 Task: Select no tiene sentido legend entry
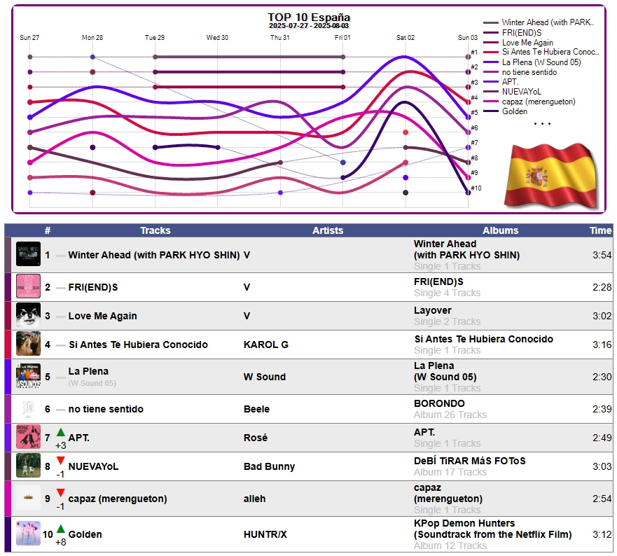[520, 72]
